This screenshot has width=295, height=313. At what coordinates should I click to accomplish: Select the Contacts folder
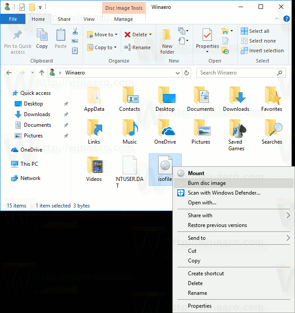click(130, 99)
